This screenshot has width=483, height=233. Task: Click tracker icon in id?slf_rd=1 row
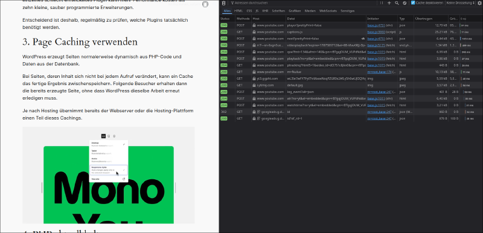259,118
